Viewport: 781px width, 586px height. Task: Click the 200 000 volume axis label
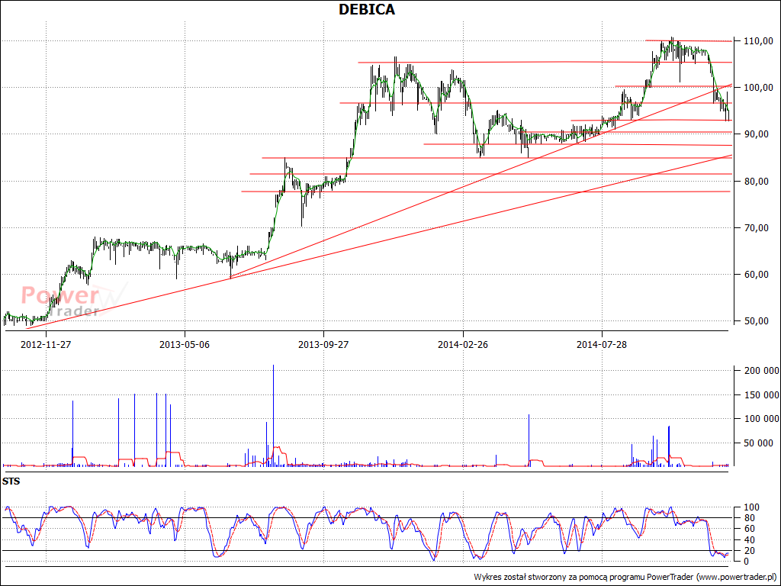click(x=762, y=371)
